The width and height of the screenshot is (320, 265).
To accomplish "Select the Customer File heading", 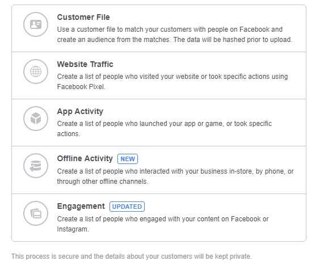I will pyautogui.click(x=83, y=17).
